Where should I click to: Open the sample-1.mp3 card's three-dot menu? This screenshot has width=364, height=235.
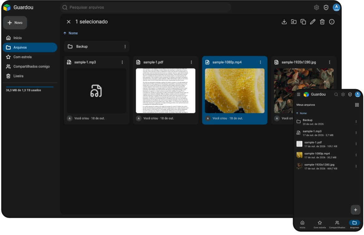[x=122, y=62]
